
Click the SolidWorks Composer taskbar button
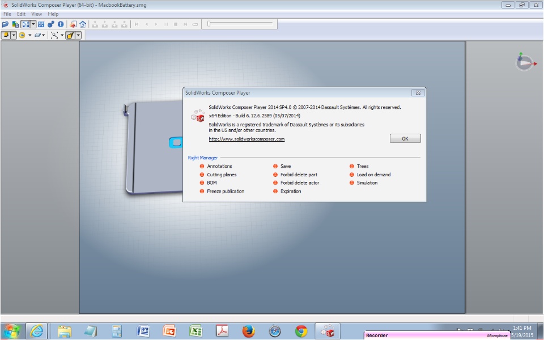327,331
